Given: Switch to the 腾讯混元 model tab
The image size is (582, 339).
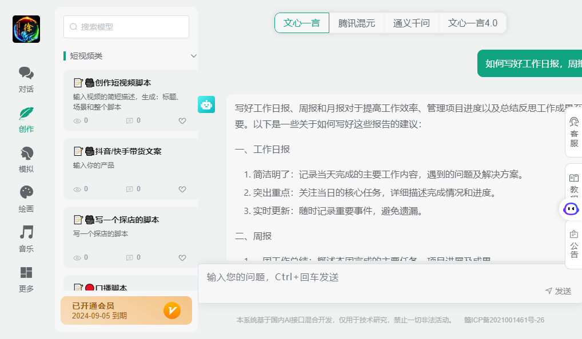Looking at the screenshot, I should pos(356,23).
